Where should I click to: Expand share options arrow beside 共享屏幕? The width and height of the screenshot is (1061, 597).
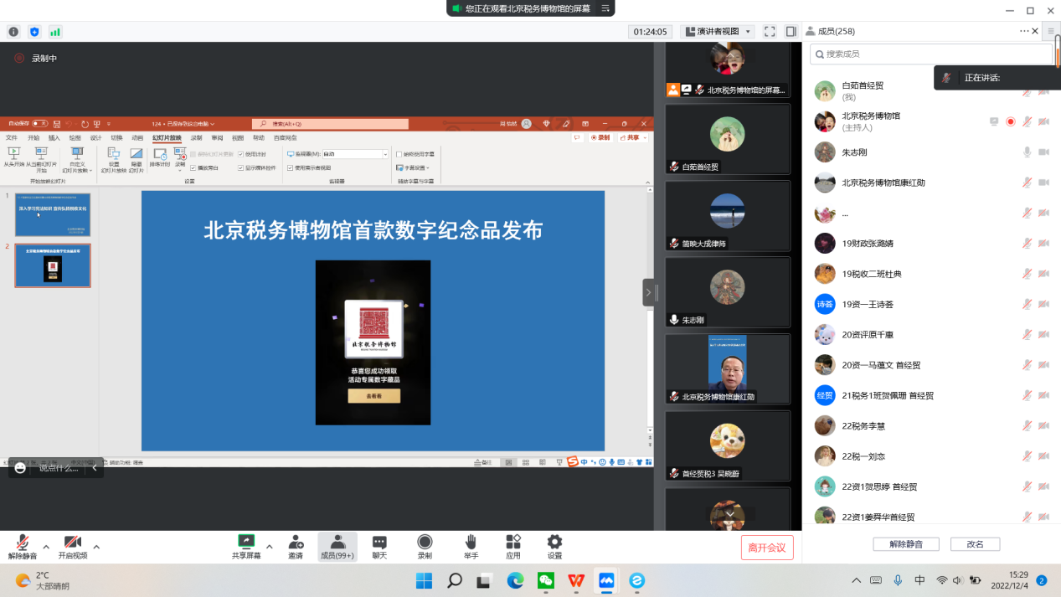point(270,547)
